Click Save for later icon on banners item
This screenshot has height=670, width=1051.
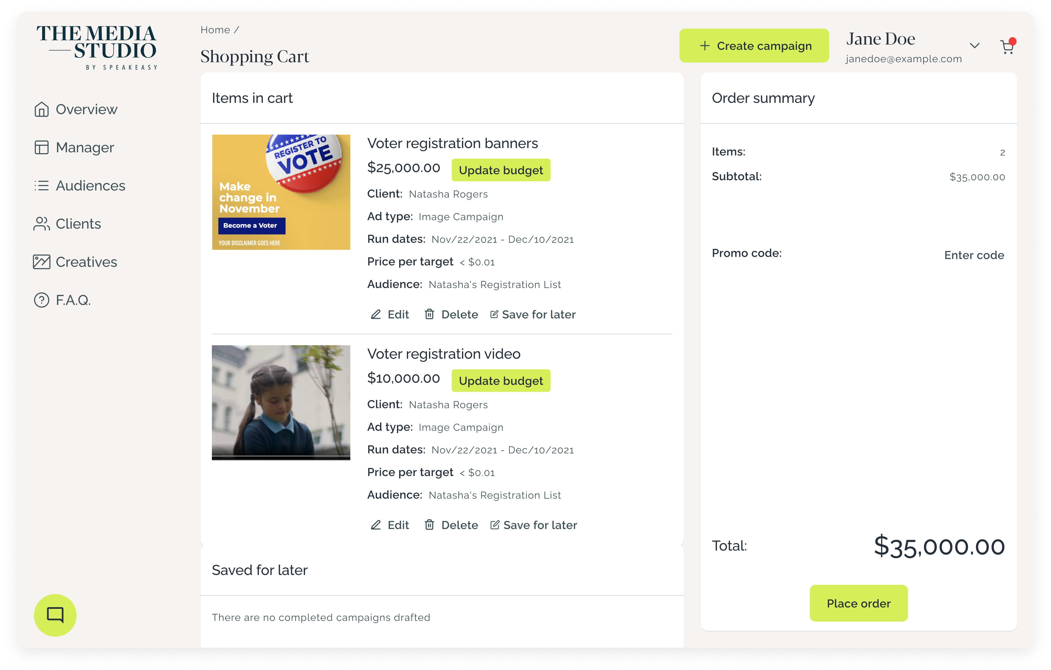494,314
